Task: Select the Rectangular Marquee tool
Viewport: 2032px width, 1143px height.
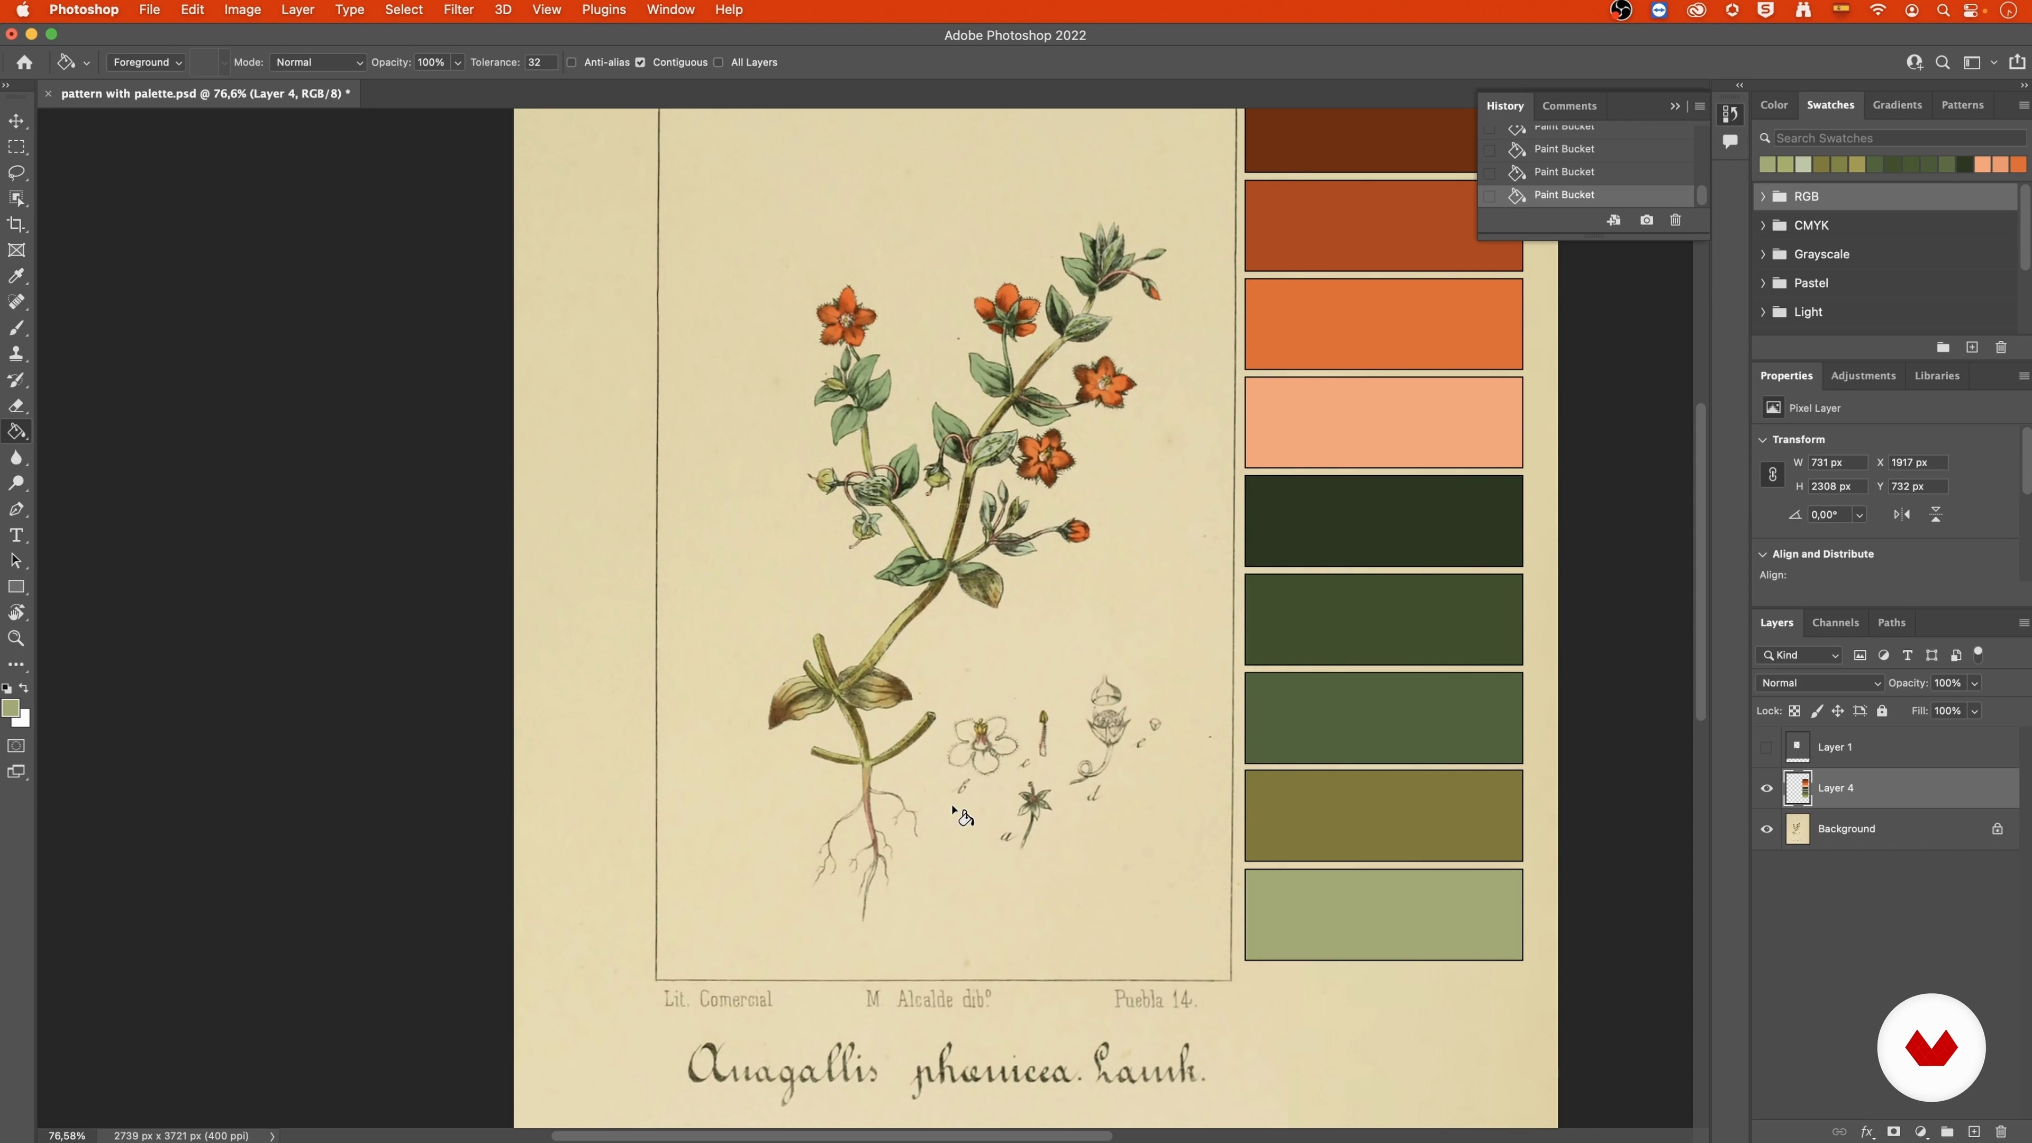Action: (x=16, y=148)
